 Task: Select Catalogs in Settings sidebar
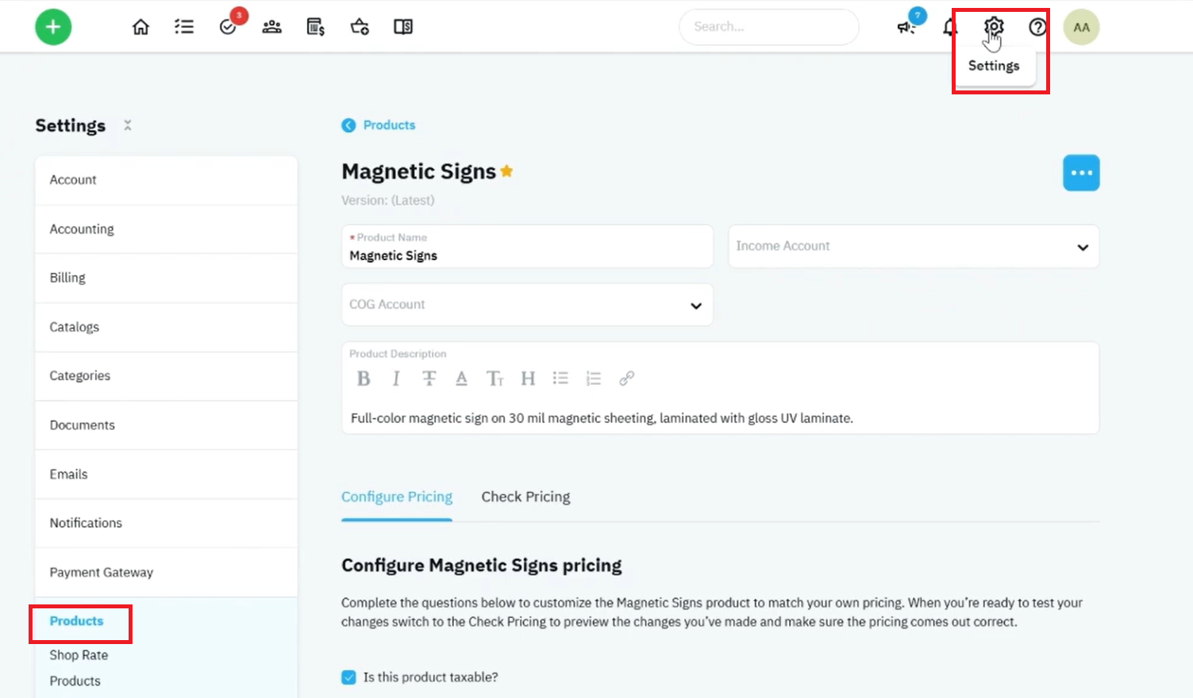166,327
